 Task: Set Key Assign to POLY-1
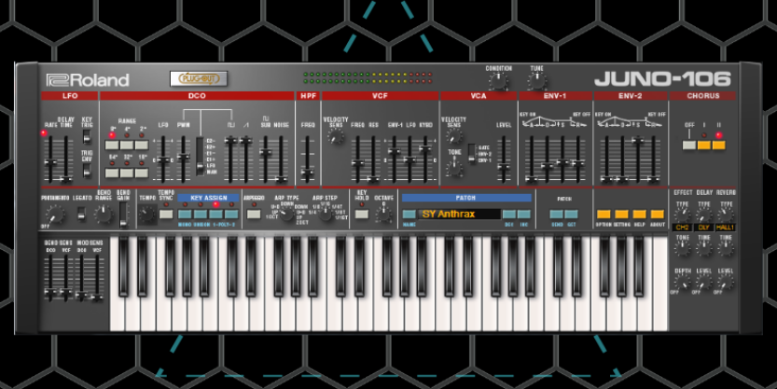[x=215, y=214]
